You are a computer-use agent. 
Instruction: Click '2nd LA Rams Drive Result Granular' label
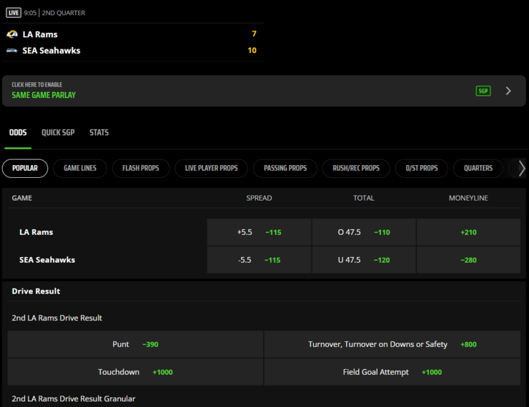point(74,398)
